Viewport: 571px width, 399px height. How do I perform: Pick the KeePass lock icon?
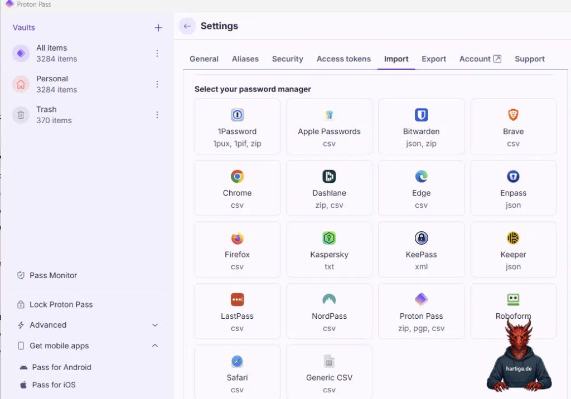pyautogui.click(x=422, y=238)
